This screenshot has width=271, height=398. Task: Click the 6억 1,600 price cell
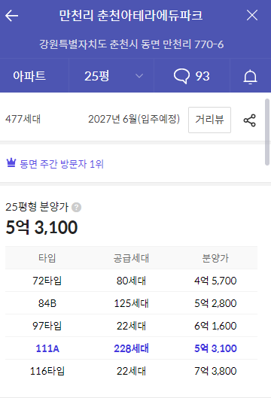tap(215, 326)
